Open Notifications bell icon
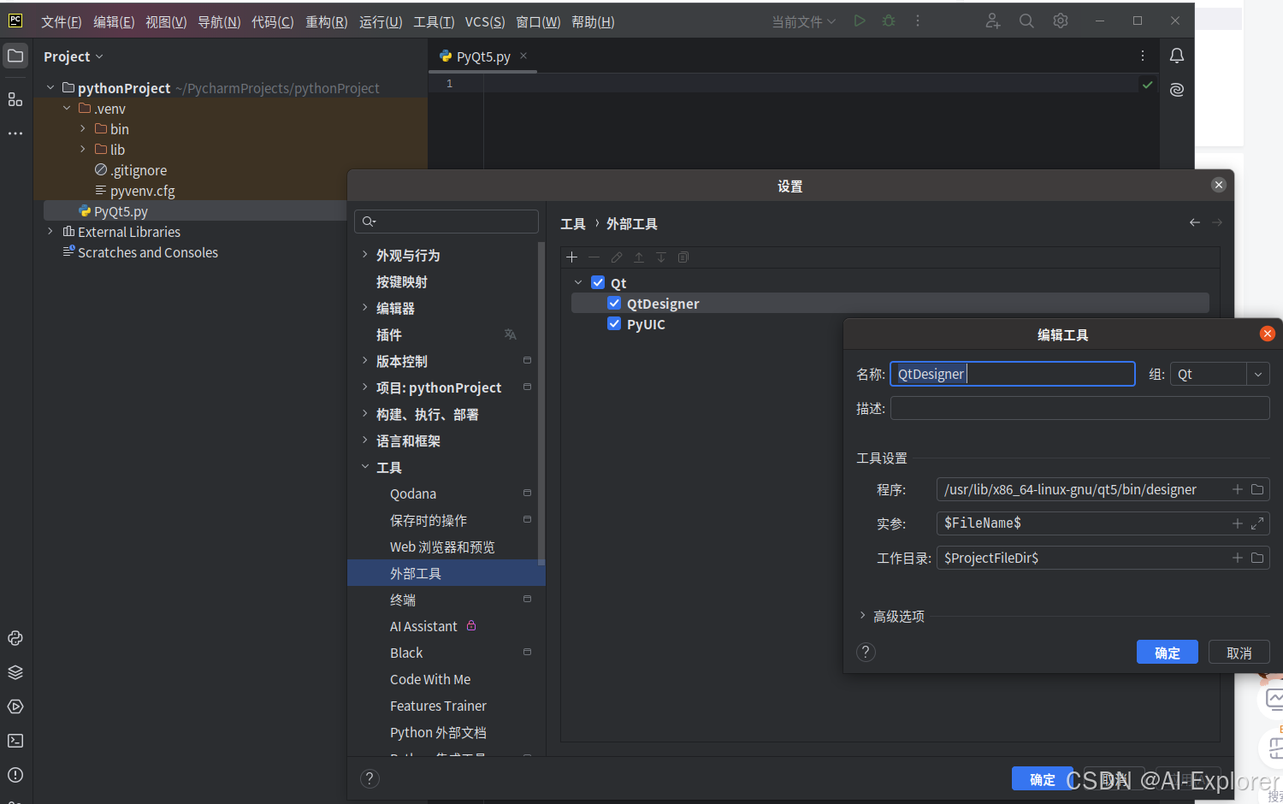The width and height of the screenshot is (1283, 804). [1177, 56]
